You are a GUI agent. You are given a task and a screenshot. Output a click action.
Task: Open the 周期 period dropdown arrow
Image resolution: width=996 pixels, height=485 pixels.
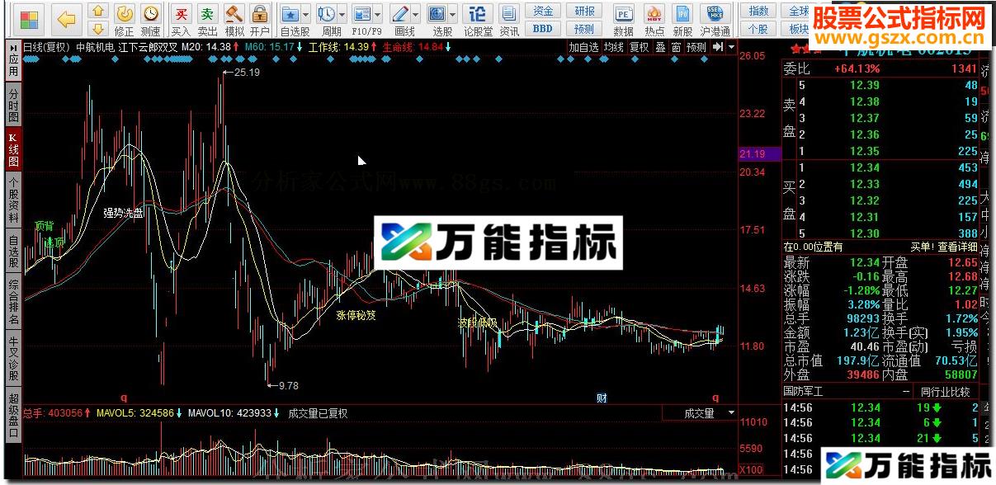coord(341,15)
